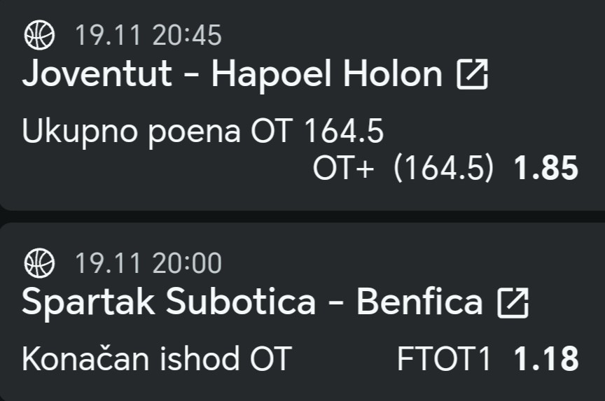Image resolution: width=605 pixels, height=401 pixels.
Task: Tap the Spartak Subotica team name
Action: coord(169,302)
